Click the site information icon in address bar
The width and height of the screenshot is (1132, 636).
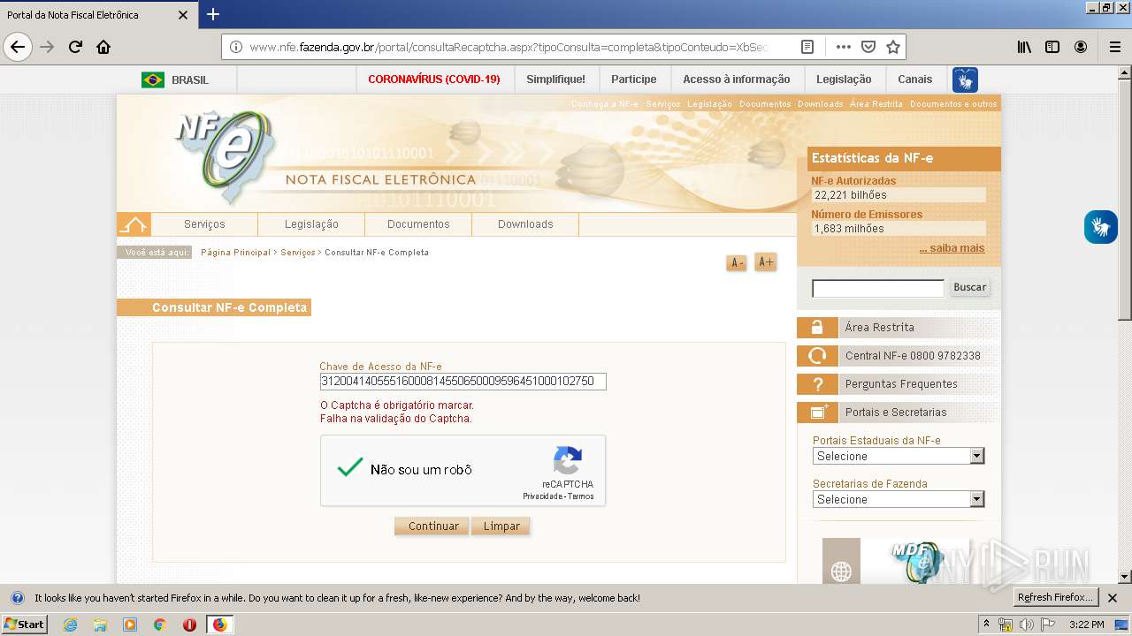pos(235,47)
